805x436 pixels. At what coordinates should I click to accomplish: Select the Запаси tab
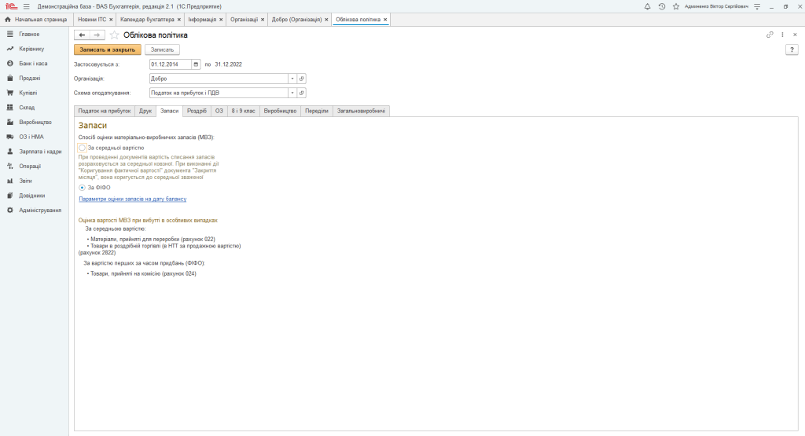[170, 111]
